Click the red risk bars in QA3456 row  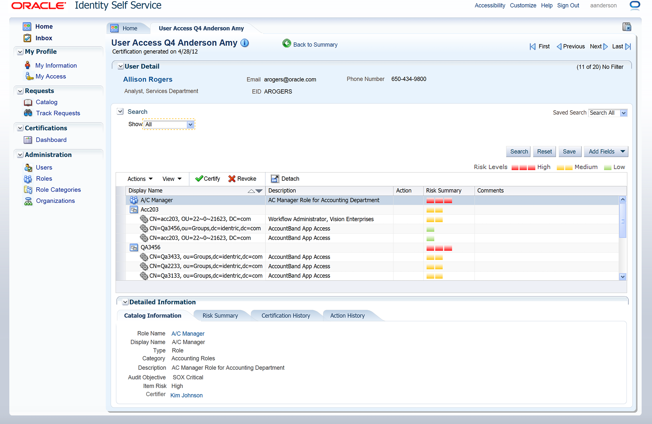[x=439, y=248]
